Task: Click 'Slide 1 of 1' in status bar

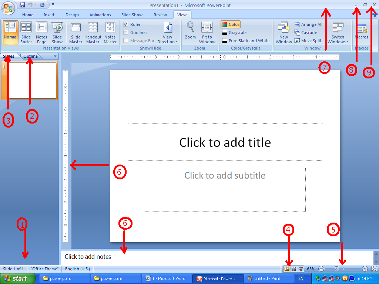Action: 13,269
